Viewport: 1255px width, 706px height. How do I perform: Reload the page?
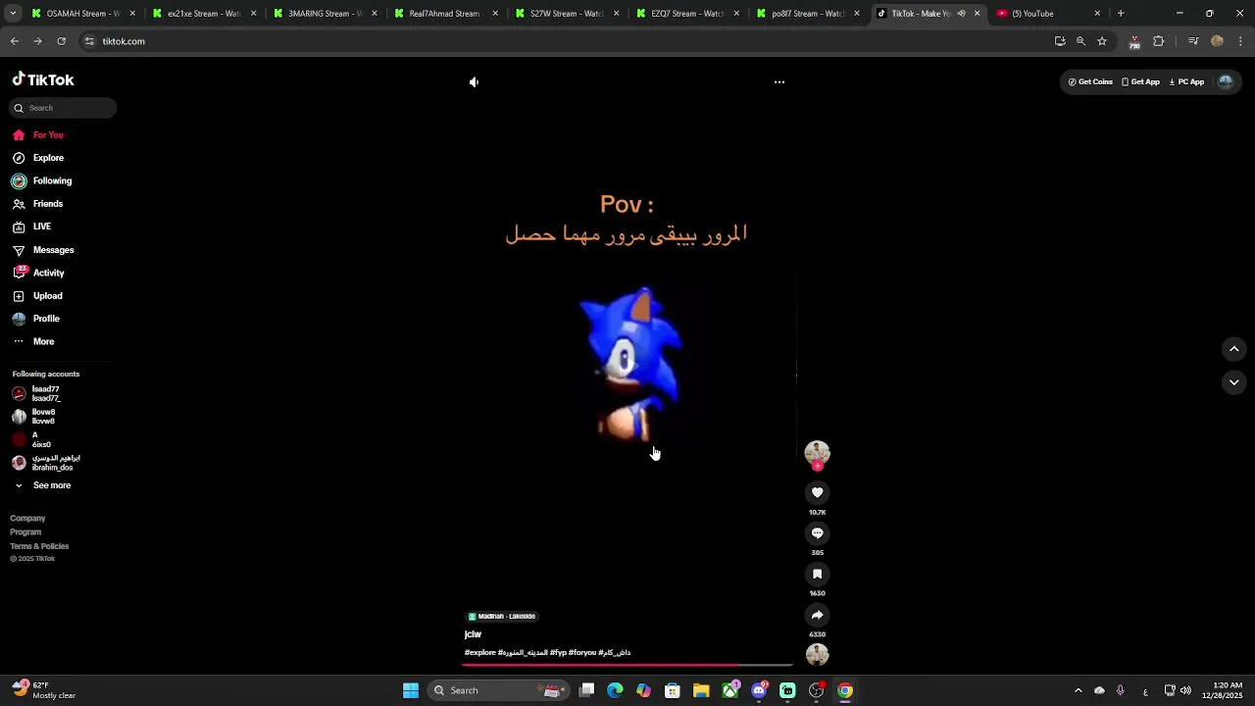(x=61, y=41)
